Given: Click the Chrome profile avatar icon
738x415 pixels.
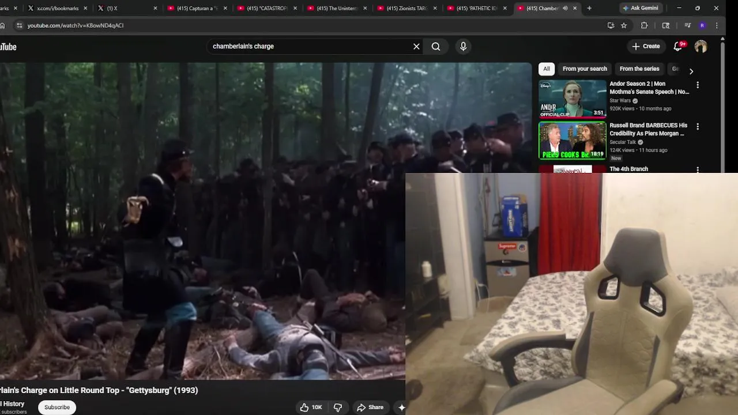Looking at the screenshot, I should [702, 25].
